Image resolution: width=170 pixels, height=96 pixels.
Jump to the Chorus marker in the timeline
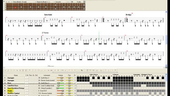(x=116, y=75)
